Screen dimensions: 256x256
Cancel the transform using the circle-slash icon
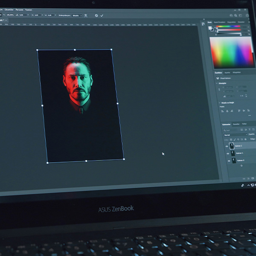(96, 15)
